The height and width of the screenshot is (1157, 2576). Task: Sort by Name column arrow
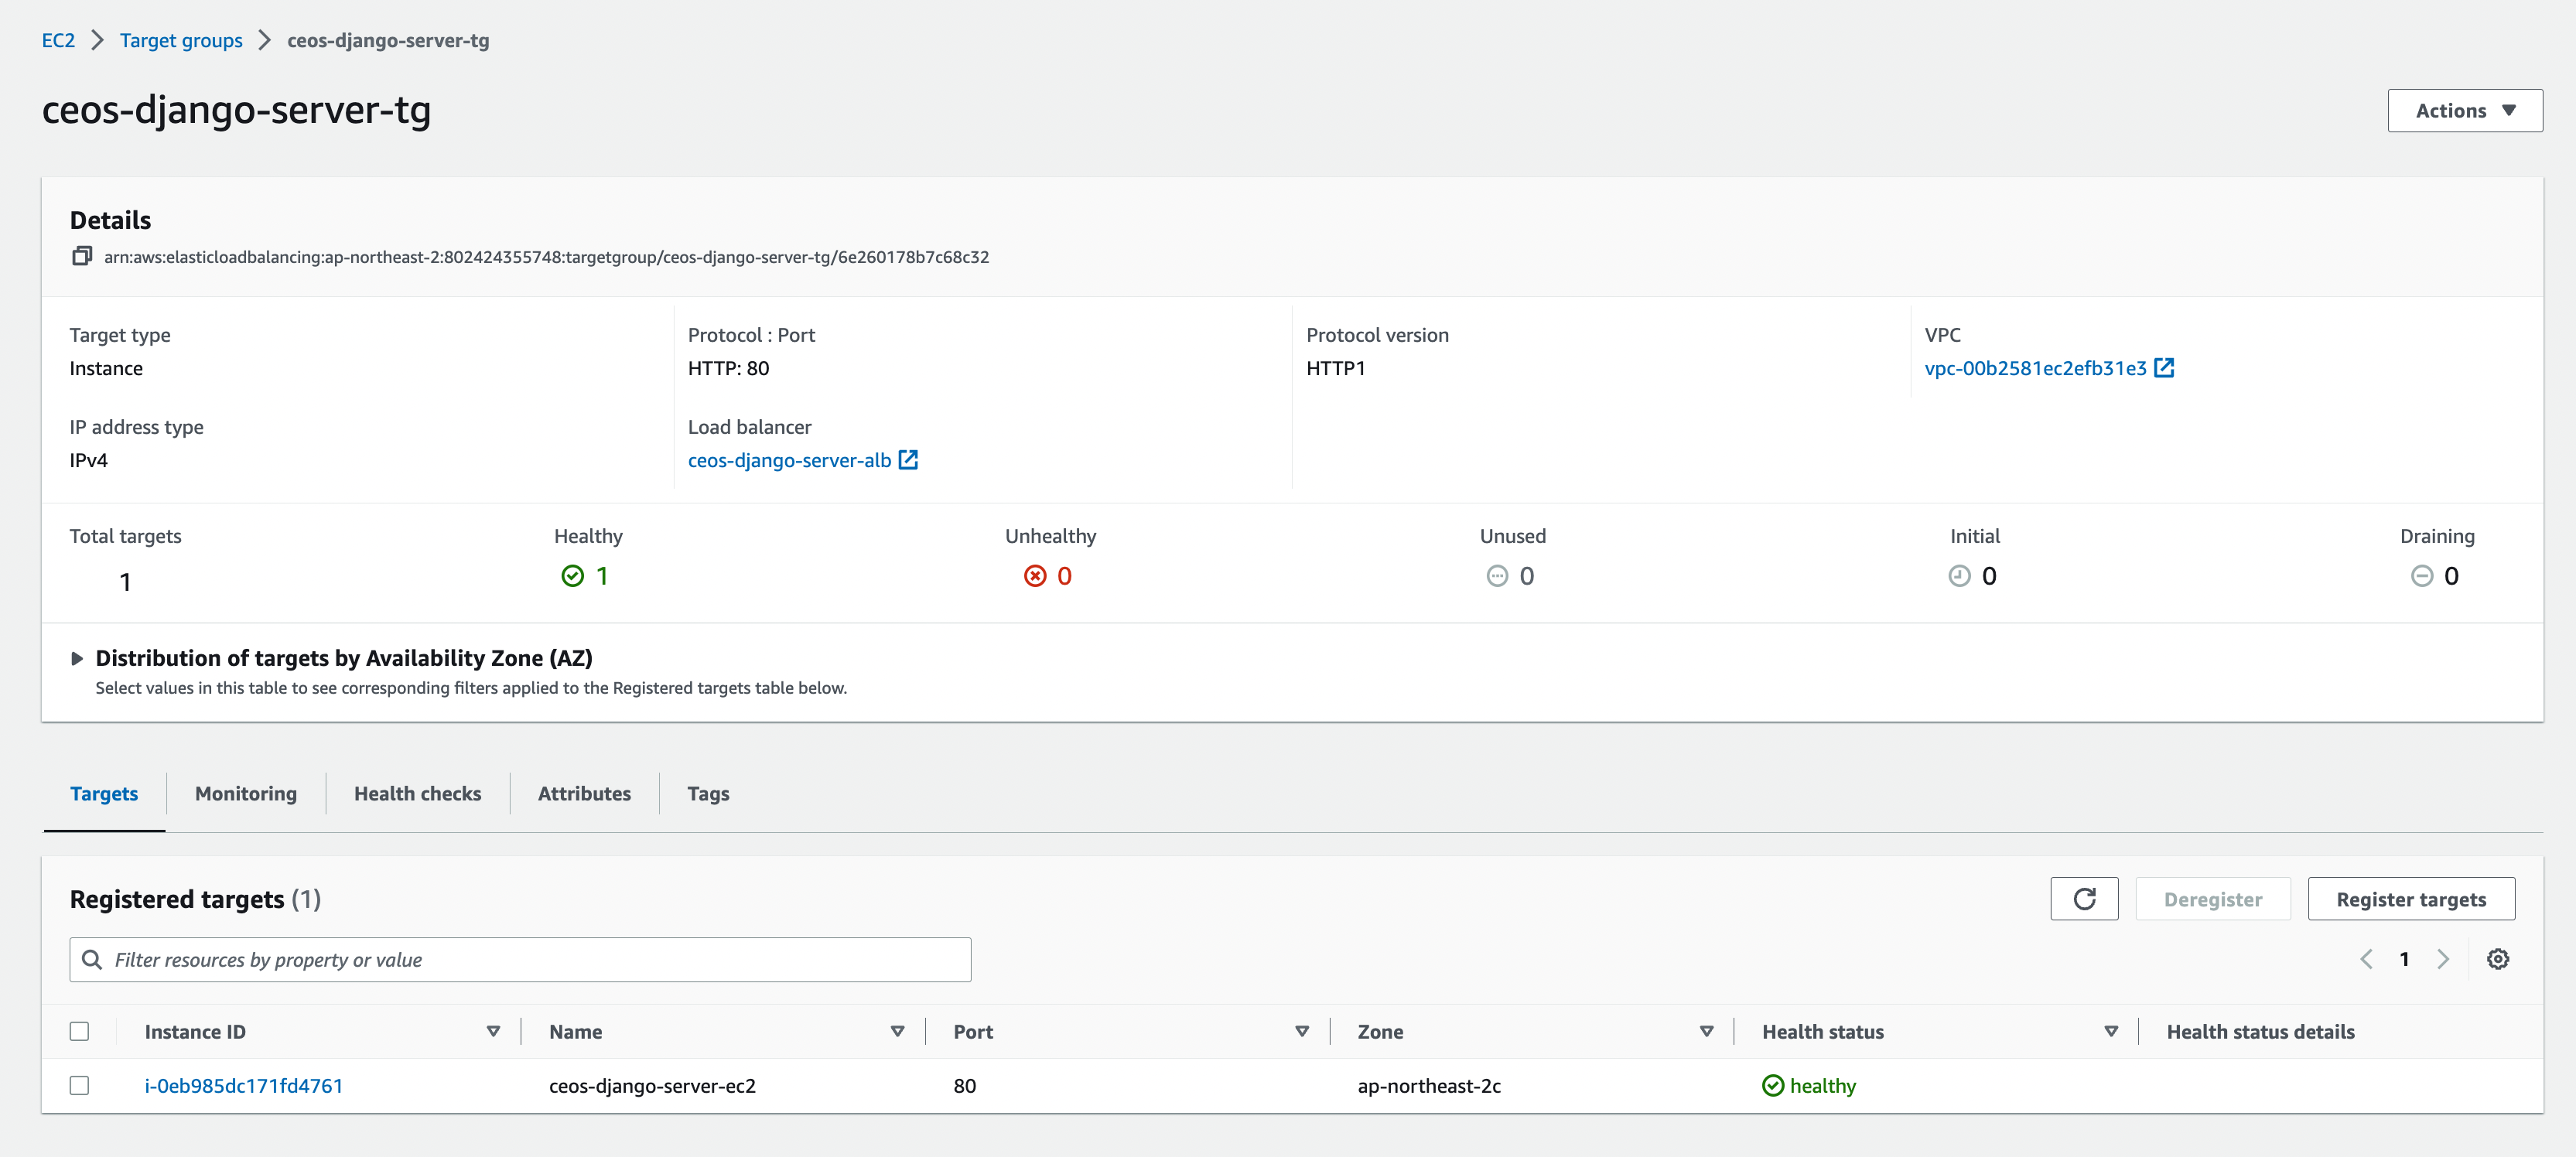point(897,1031)
